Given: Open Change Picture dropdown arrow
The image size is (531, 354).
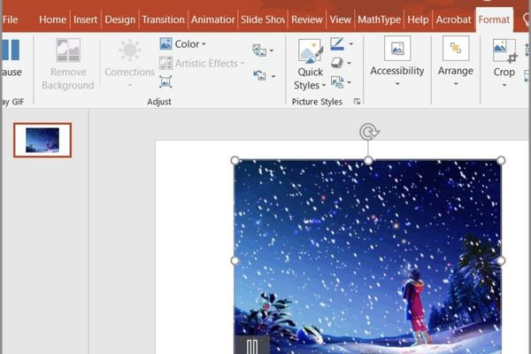Looking at the screenshot, I should (272, 51).
